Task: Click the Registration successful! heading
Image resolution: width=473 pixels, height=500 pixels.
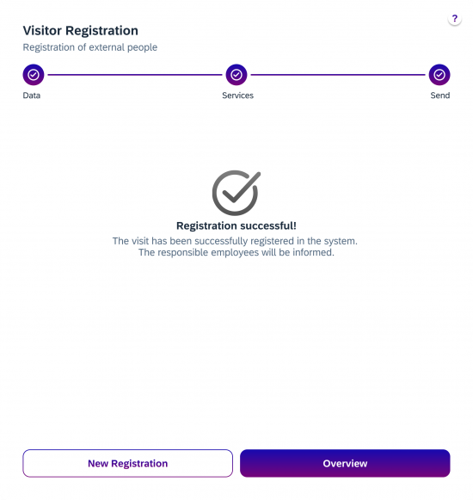Action: [x=236, y=225]
